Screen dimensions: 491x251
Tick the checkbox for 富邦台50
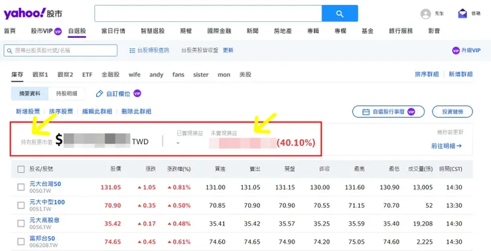pyautogui.click(x=21, y=242)
